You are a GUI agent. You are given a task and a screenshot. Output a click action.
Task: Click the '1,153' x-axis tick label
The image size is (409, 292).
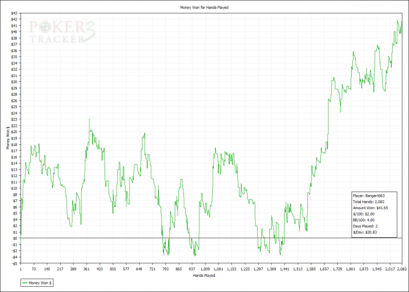(231, 269)
